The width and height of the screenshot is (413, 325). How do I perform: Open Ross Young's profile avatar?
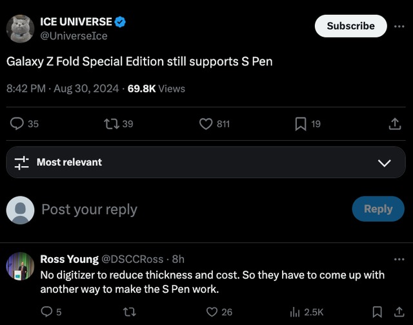20,266
